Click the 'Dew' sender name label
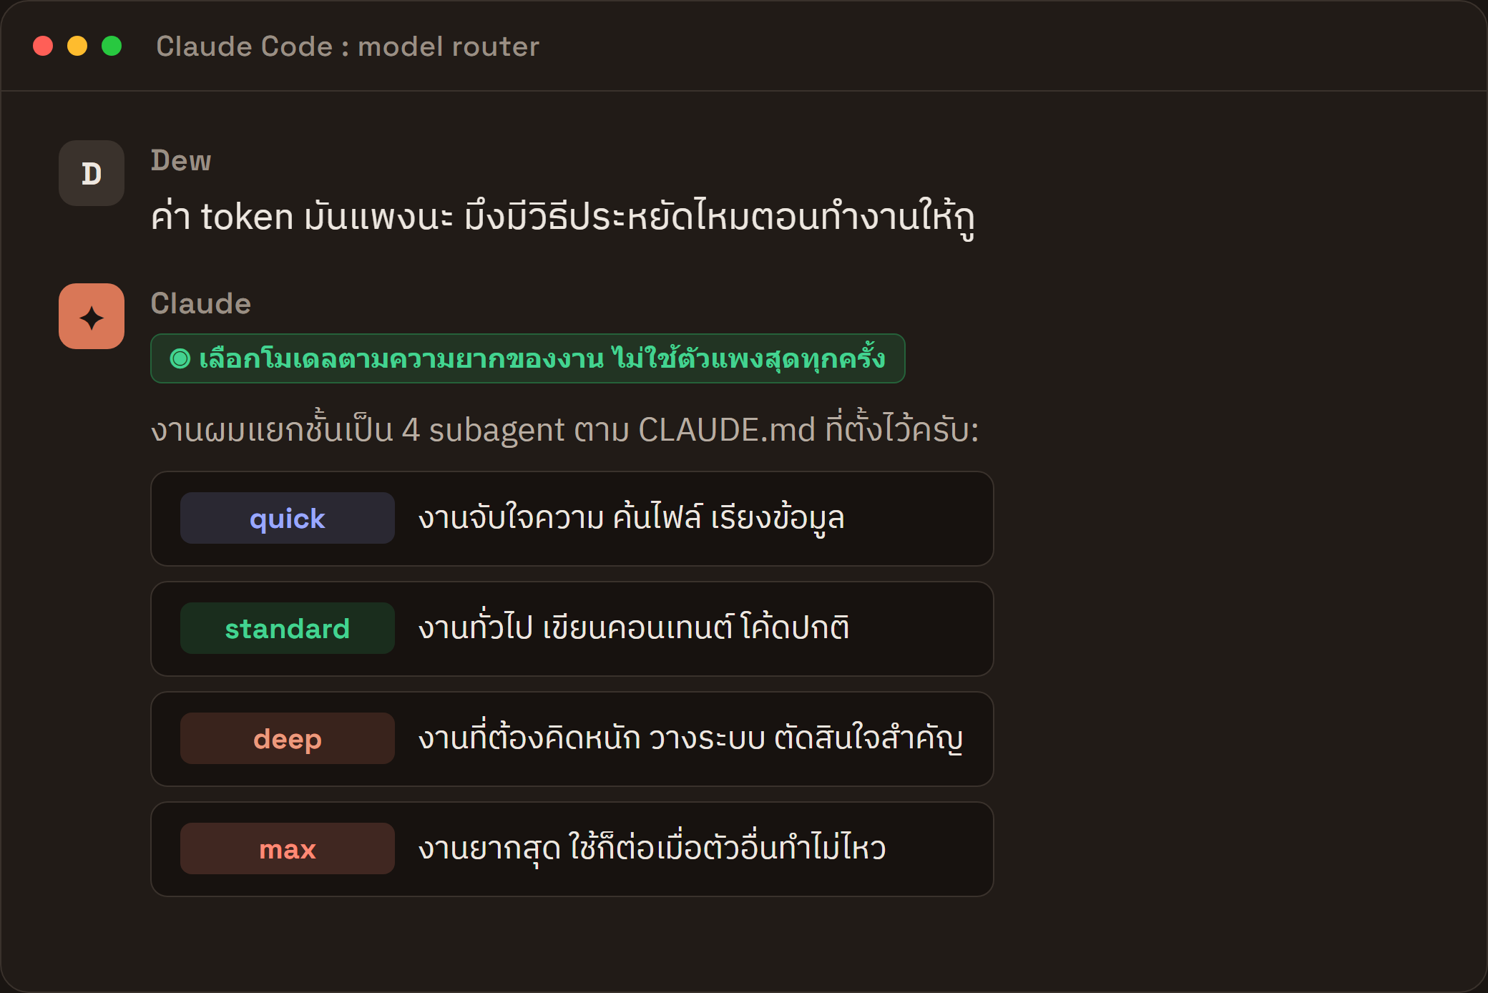Screen dimensions: 1488x993 coord(181,160)
